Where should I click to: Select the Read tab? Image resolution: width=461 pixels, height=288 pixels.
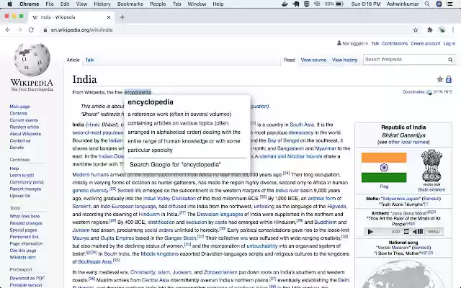(x=290, y=60)
